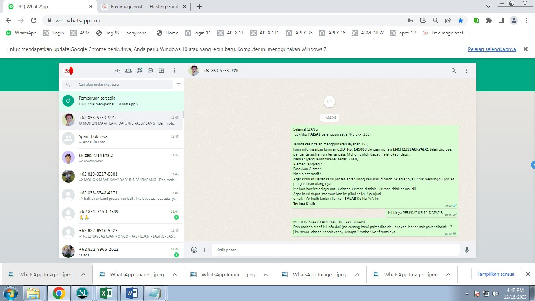Open my profile picture in WhatsApp sidebar
The width and height of the screenshot is (535, 301).
(x=69, y=71)
